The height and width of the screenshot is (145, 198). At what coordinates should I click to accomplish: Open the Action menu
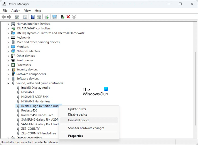click(16, 11)
